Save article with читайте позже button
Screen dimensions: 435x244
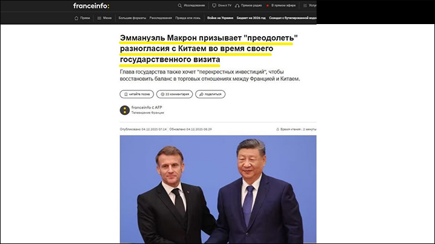(x=137, y=94)
